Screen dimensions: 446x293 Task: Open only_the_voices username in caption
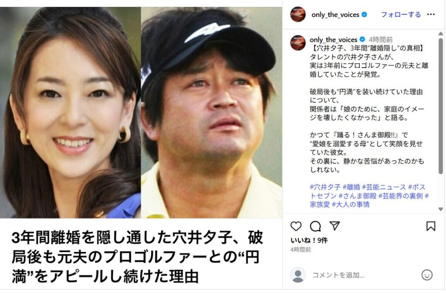(x=333, y=40)
